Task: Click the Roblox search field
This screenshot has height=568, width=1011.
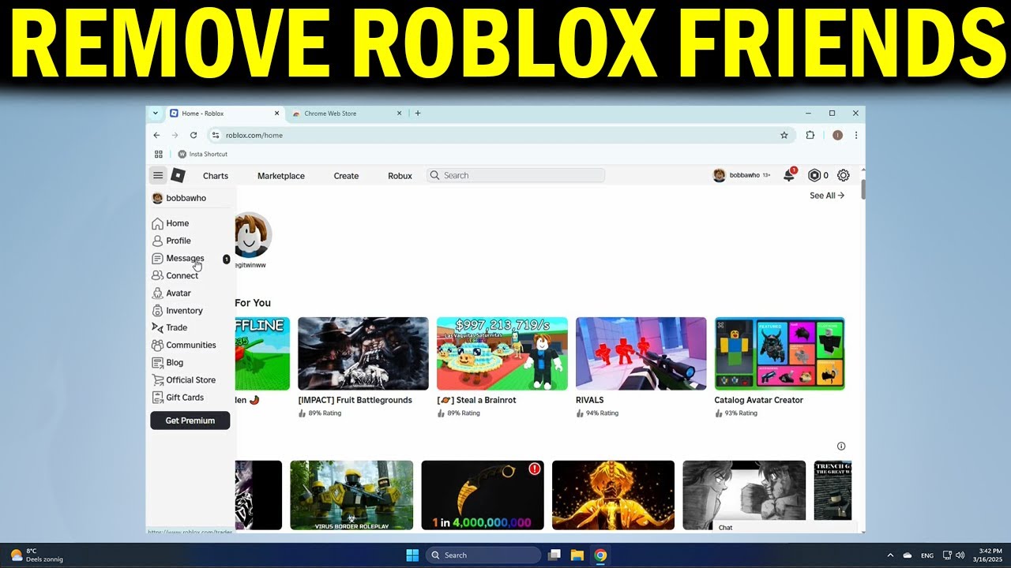Action: point(516,175)
